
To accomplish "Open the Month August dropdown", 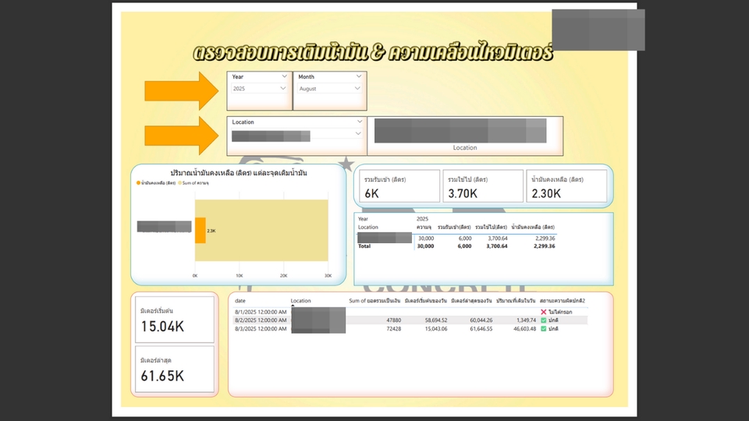I will (329, 88).
